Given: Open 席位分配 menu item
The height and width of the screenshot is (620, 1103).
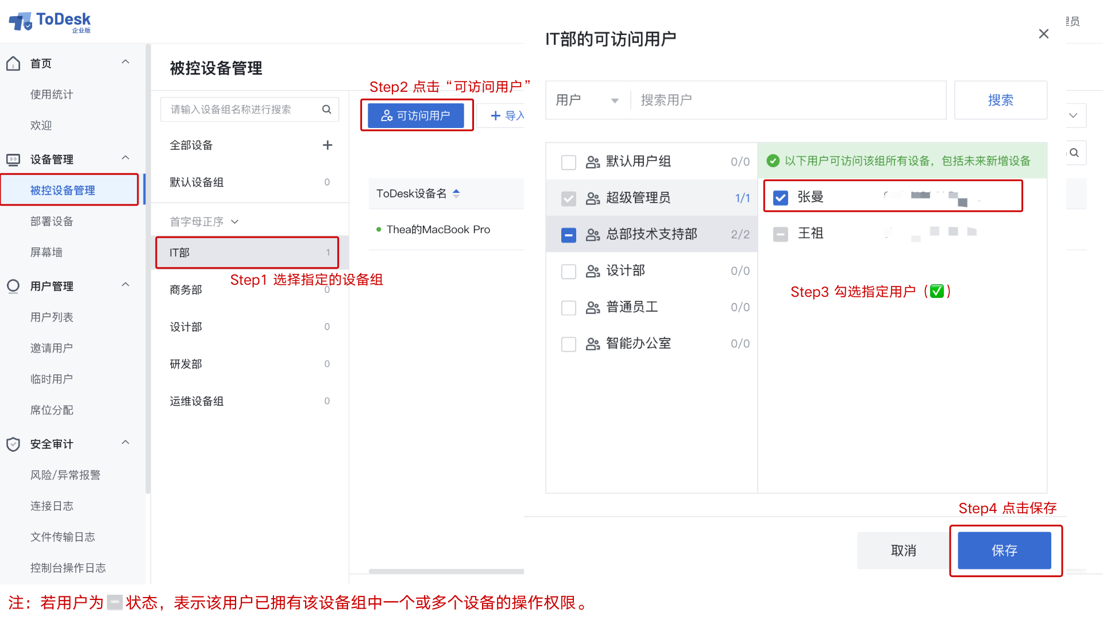Looking at the screenshot, I should [x=52, y=410].
